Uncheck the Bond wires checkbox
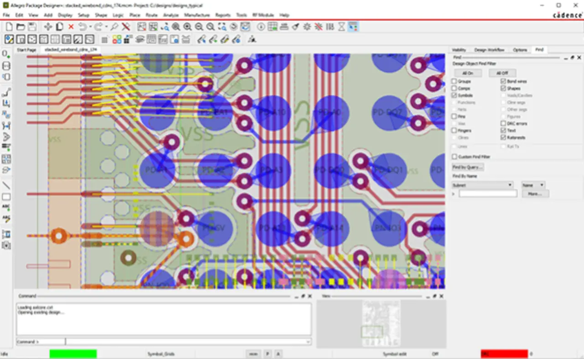This screenshot has width=584, height=359. click(503, 81)
